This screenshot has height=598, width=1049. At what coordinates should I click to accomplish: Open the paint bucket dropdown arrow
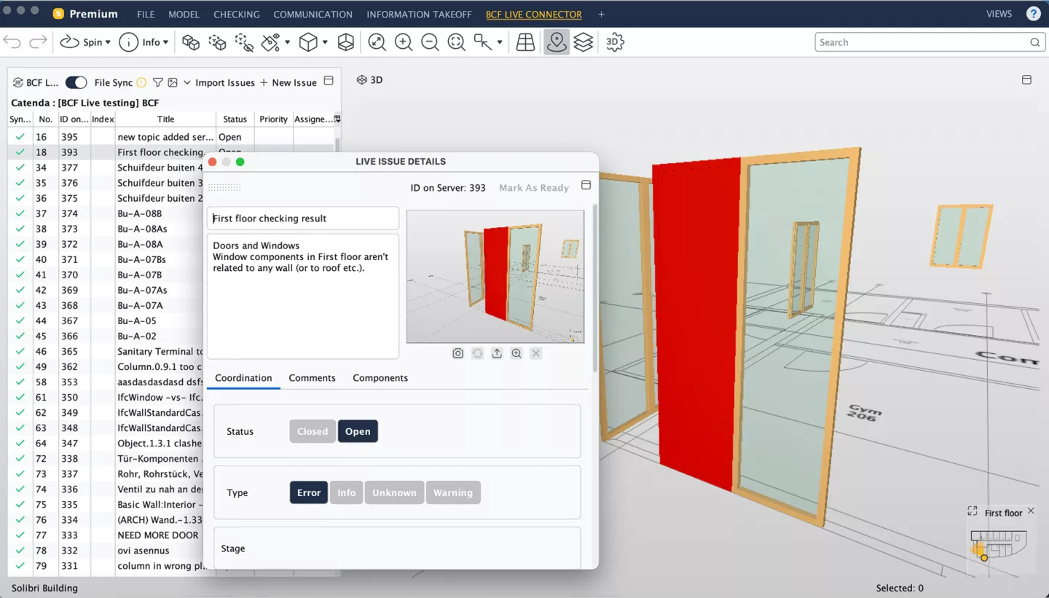click(x=287, y=42)
